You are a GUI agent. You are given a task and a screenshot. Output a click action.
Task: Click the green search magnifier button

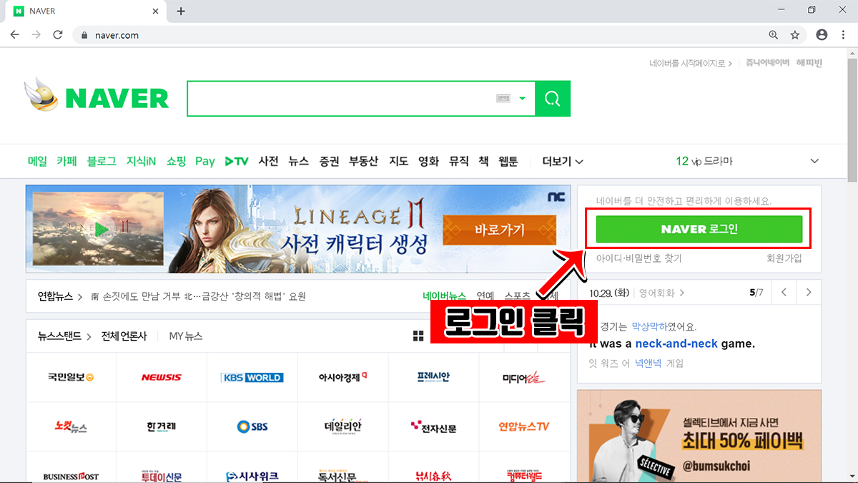(x=552, y=99)
